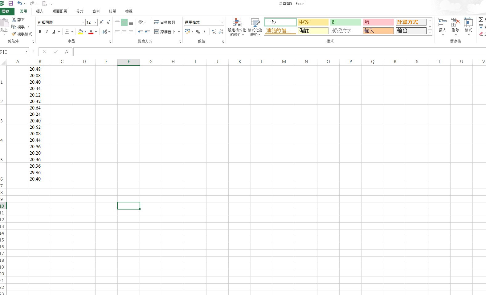Click the Conditional Formatting icon
This screenshot has height=295, width=486.
tap(237, 22)
